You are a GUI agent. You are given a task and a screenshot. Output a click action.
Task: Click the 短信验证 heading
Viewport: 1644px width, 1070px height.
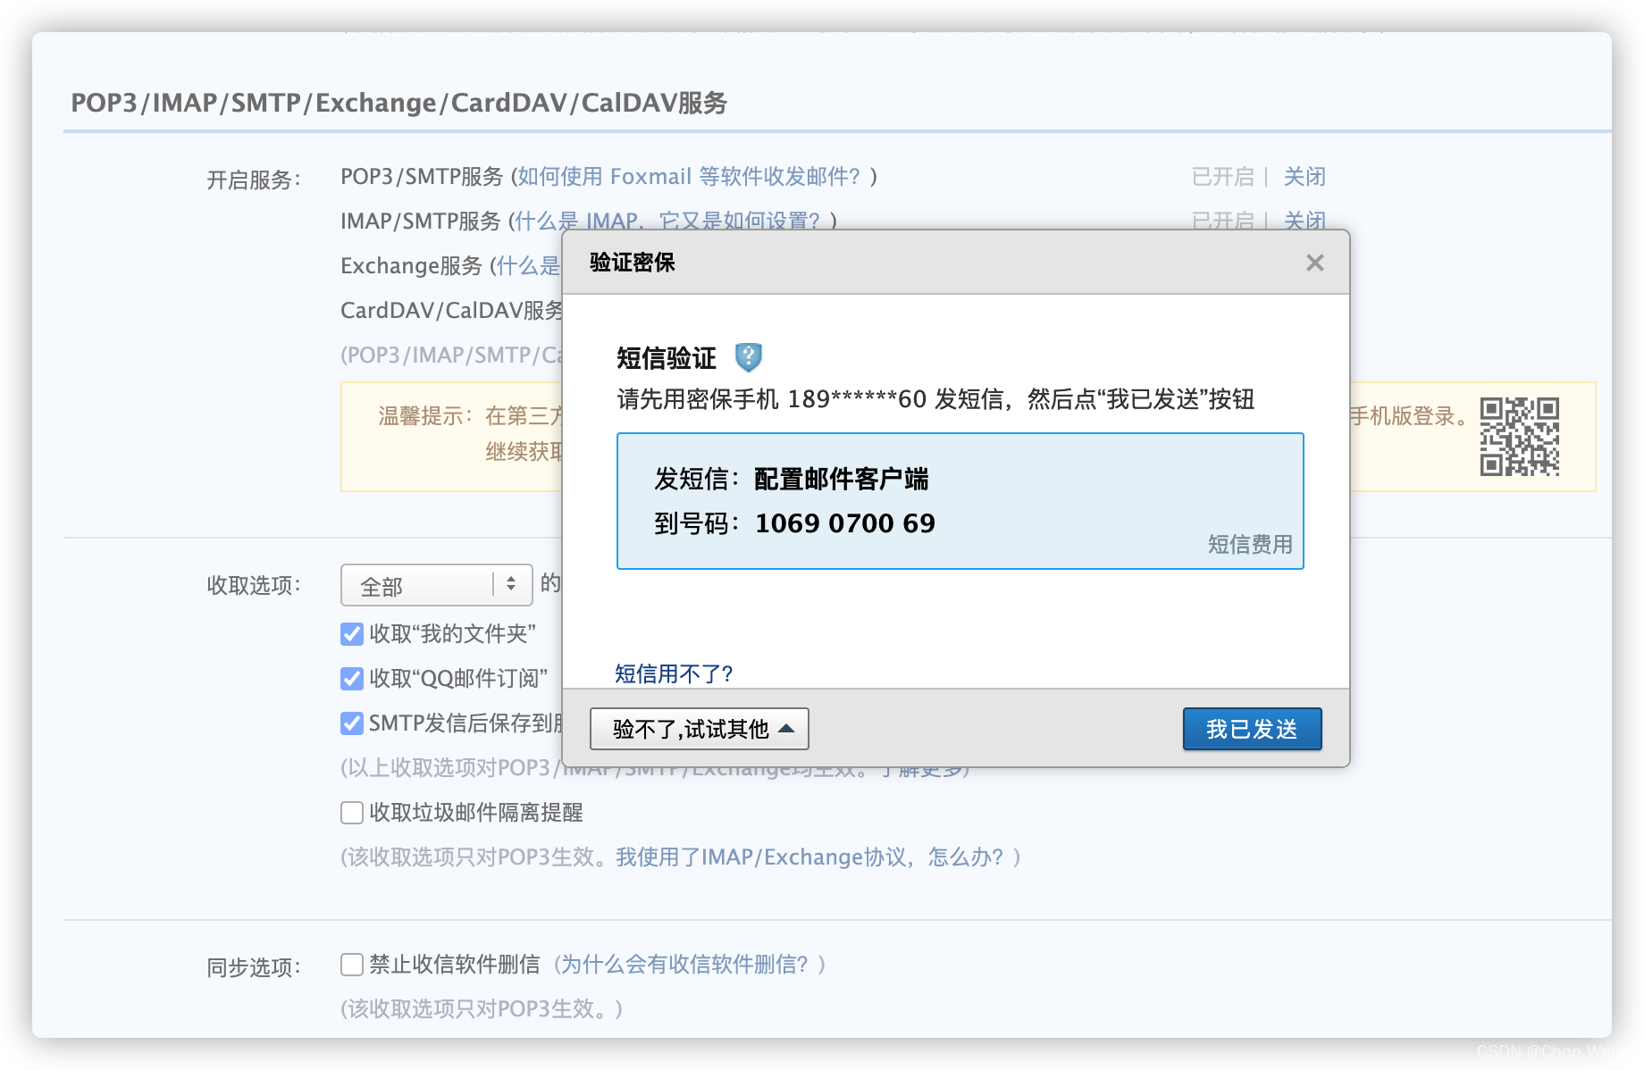pos(666,358)
